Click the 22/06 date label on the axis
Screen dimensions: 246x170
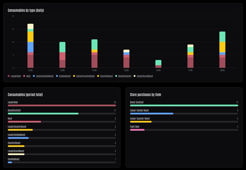point(30,70)
